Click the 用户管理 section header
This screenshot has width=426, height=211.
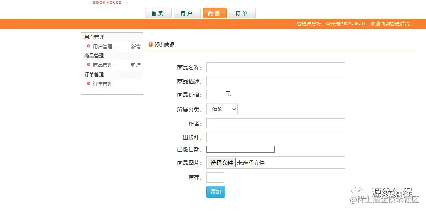pos(94,37)
